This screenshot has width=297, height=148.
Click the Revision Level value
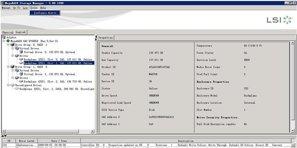(246, 60)
